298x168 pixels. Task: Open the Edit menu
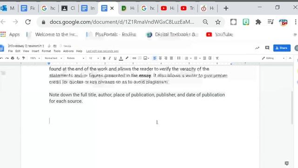pyautogui.click(x=18, y=51)
